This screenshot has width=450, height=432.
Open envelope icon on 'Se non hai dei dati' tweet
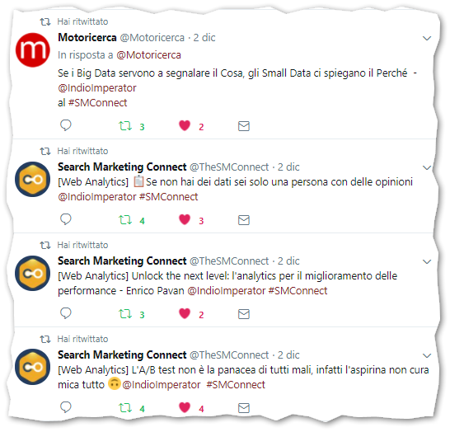(x=244, y=220)
